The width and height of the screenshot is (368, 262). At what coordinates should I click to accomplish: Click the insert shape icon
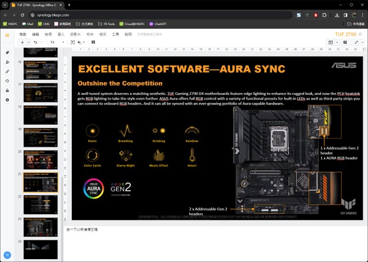click(x=79, y=43)
